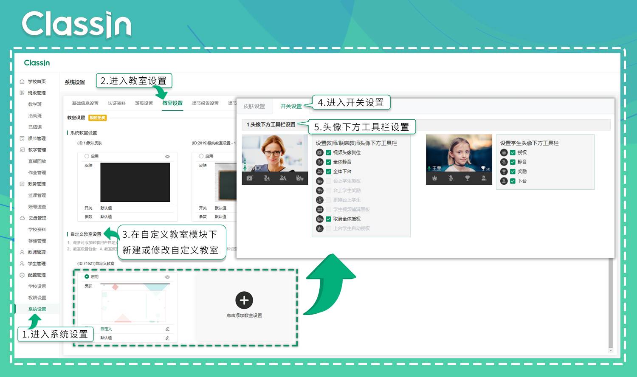
Task: Open 已结课 in sidebar
Action: point(35,127)
